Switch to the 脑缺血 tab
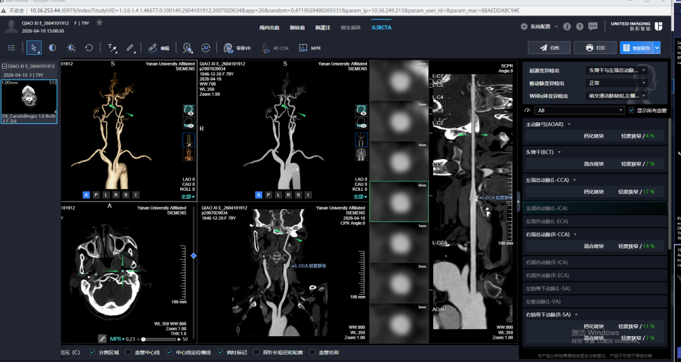The height and width of the screenshot is (362, 681). 297,27
